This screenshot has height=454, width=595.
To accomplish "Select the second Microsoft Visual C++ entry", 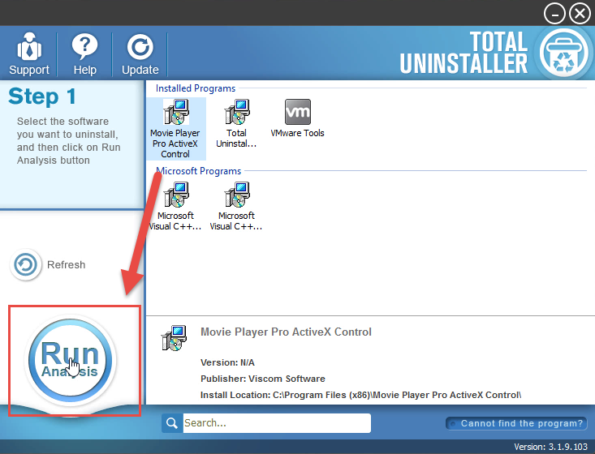I will 236,206.
